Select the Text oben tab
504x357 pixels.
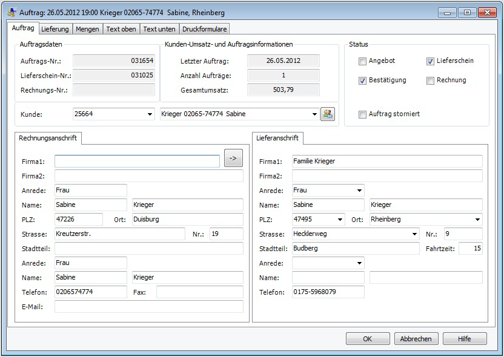click(121, 29)
